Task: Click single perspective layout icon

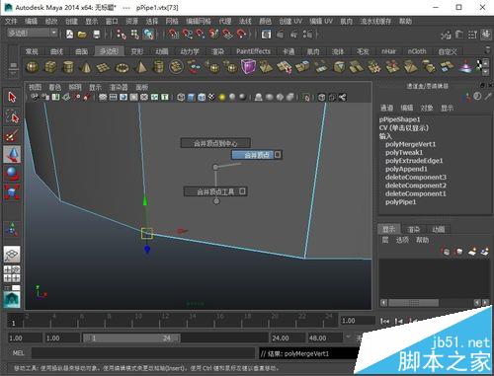Action: 12,254
